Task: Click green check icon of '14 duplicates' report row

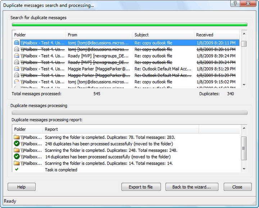Action: click(x=17, y=157)
